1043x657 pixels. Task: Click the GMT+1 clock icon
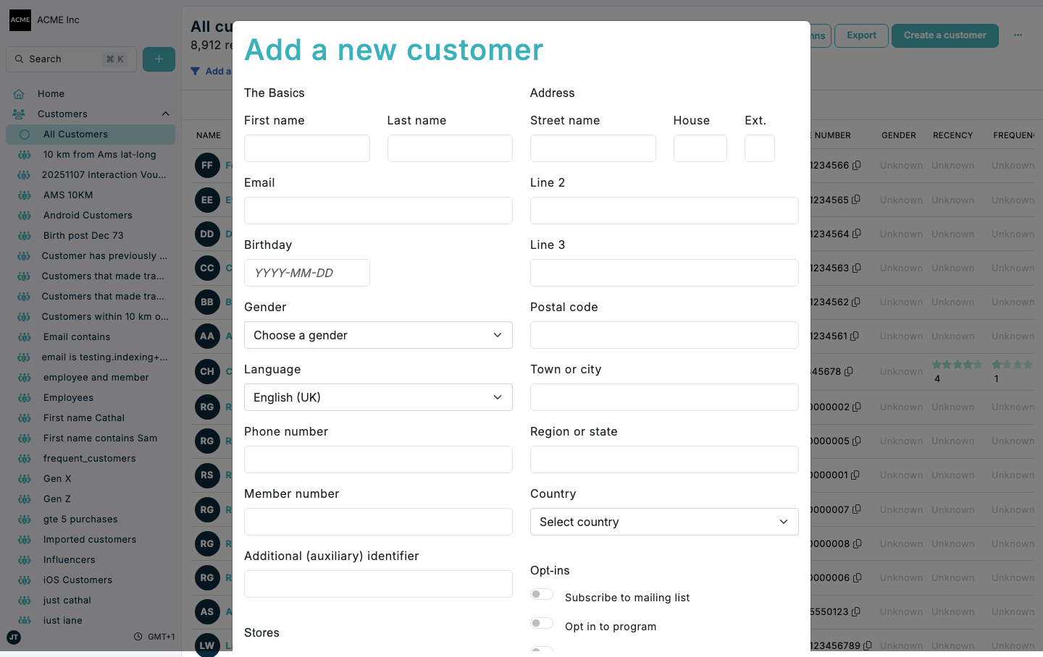click(138, 636)
